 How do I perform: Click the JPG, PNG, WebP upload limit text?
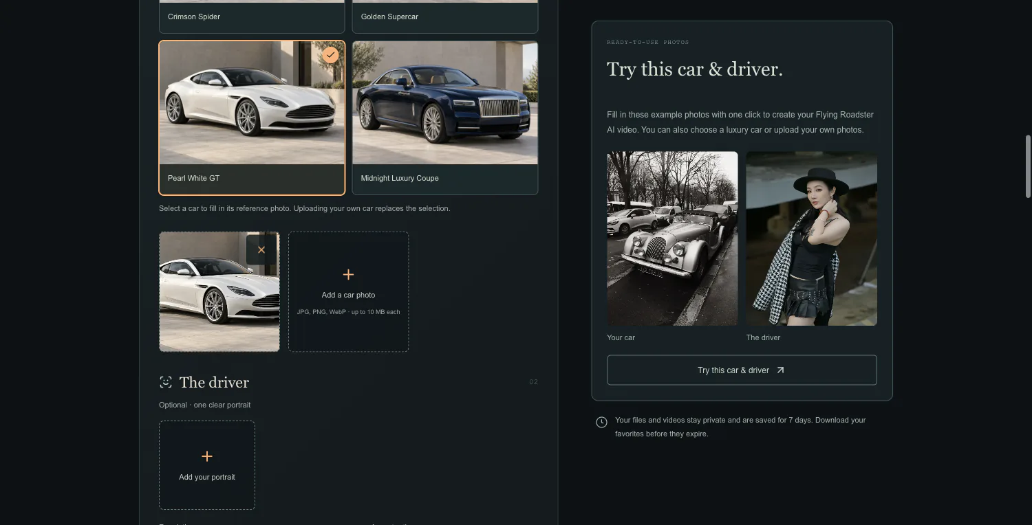tap(348, 312)
